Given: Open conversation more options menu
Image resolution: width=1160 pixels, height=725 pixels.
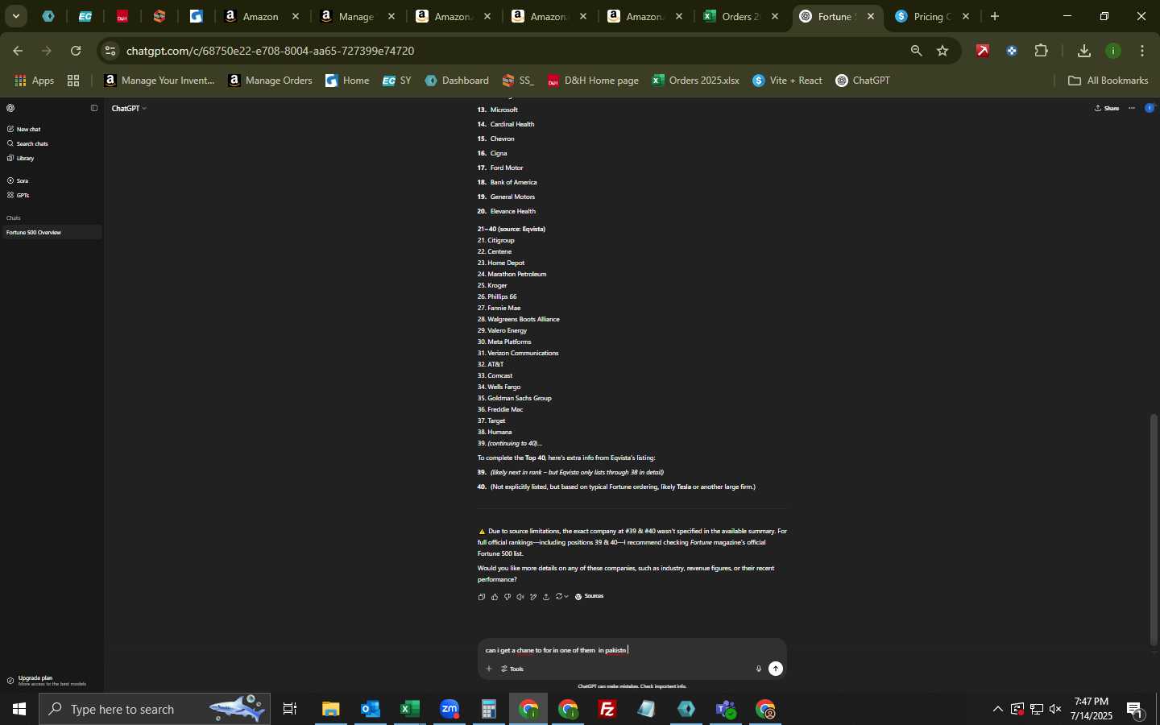Looking at the screenshot, I should pyautogui.click(x=1132, y=108).
